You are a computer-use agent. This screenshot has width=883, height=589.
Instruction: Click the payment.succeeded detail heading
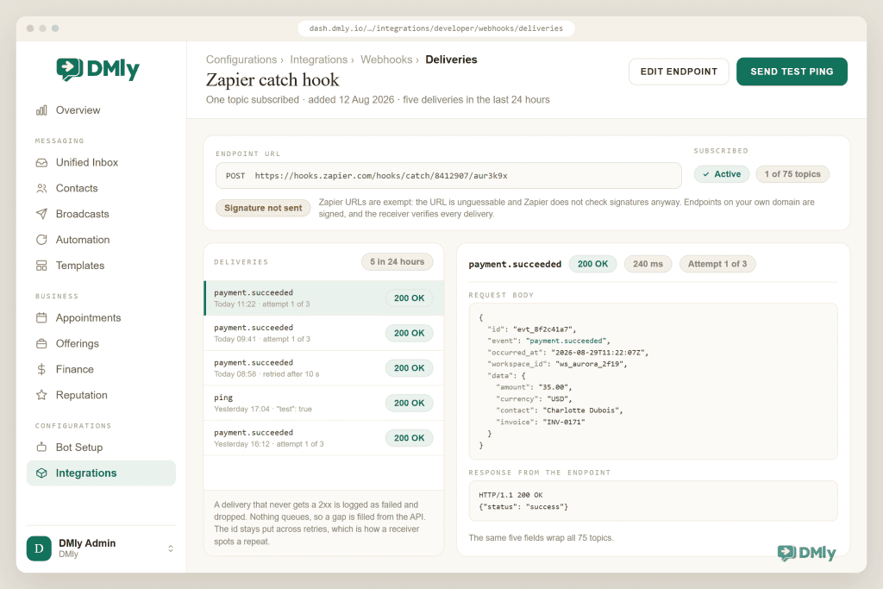pyautogui.click(x=515, y=264)
